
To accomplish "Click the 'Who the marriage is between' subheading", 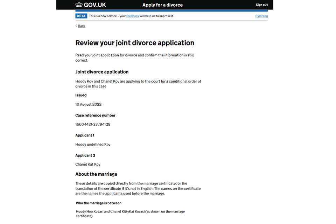I will pyautogui.click(x=98, y=203).
